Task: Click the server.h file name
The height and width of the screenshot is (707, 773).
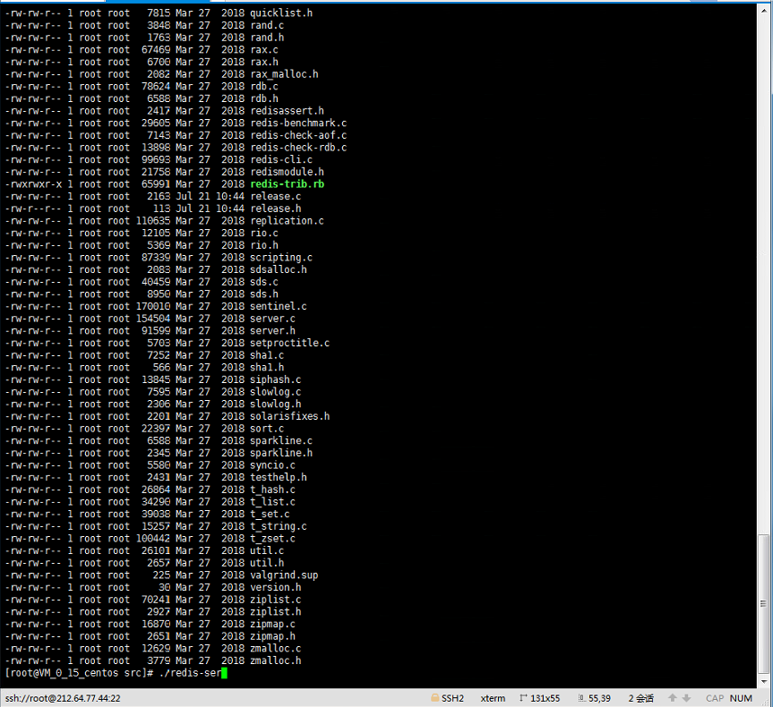Action: tap(272, 330)
